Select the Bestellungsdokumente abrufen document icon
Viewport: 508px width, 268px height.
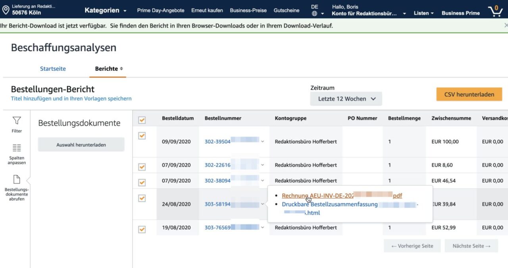click(x=17, y=179)
